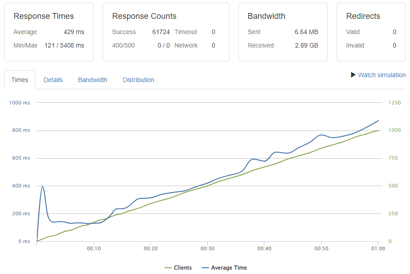Viewport: 410px width, 274px height.
Task: Select the Times tab
Action: pyautogui.click(x=20, y=80)
